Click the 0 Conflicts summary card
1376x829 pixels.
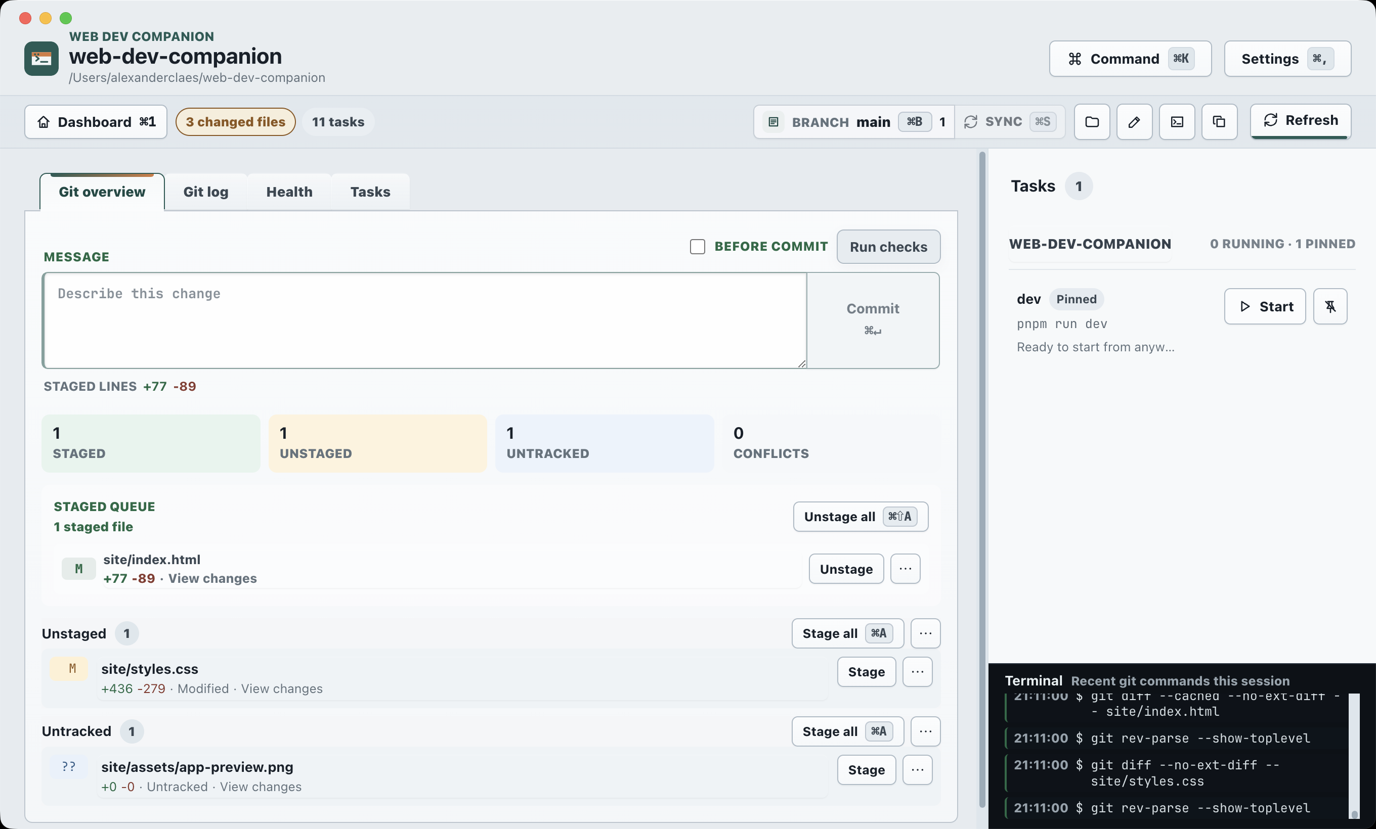tap(832, 443)
